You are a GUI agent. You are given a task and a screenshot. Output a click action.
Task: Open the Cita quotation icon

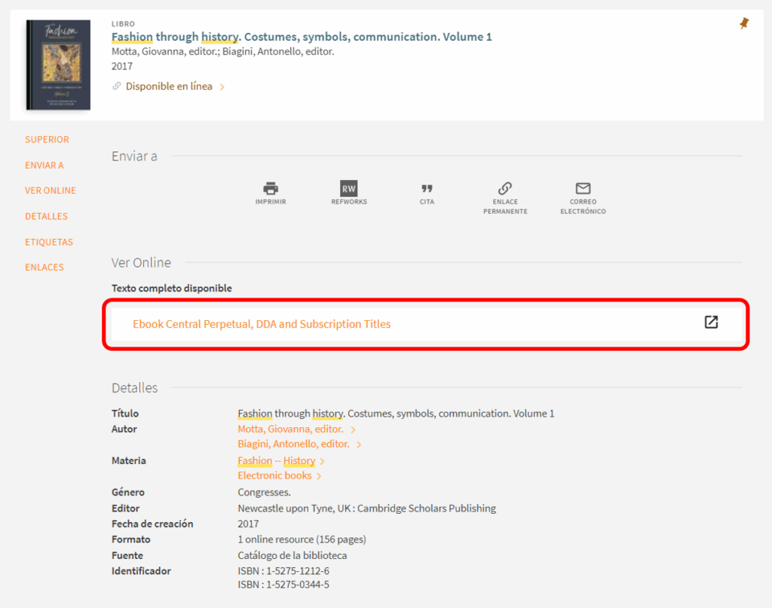427,188
